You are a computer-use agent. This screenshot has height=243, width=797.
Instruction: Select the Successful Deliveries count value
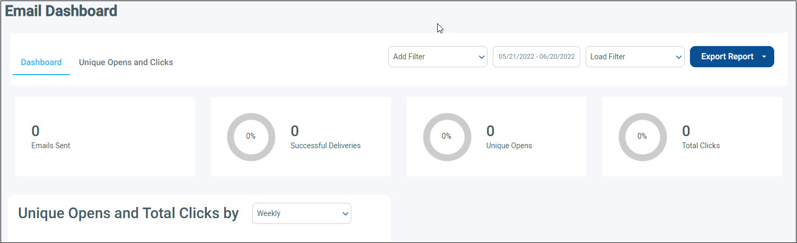click(295, 131)
